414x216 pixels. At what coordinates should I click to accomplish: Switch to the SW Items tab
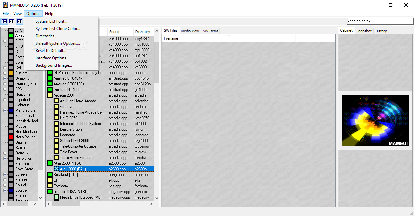[x=210, y=31]
